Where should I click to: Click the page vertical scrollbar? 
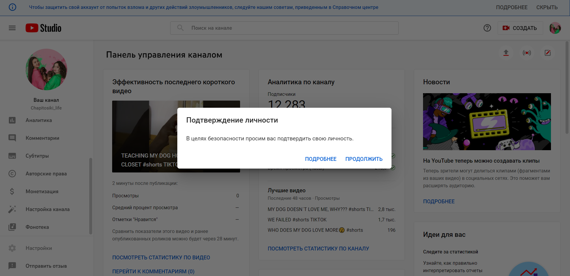point(567,88)
